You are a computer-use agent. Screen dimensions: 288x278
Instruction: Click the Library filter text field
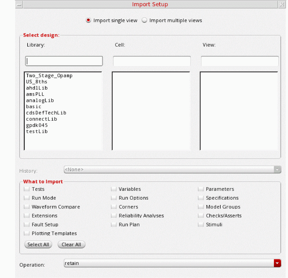[64, 61]
